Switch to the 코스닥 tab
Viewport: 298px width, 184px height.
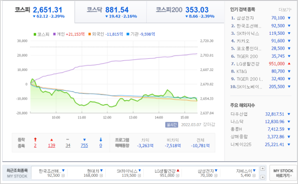pyautogui.click(x=110, y=12)
